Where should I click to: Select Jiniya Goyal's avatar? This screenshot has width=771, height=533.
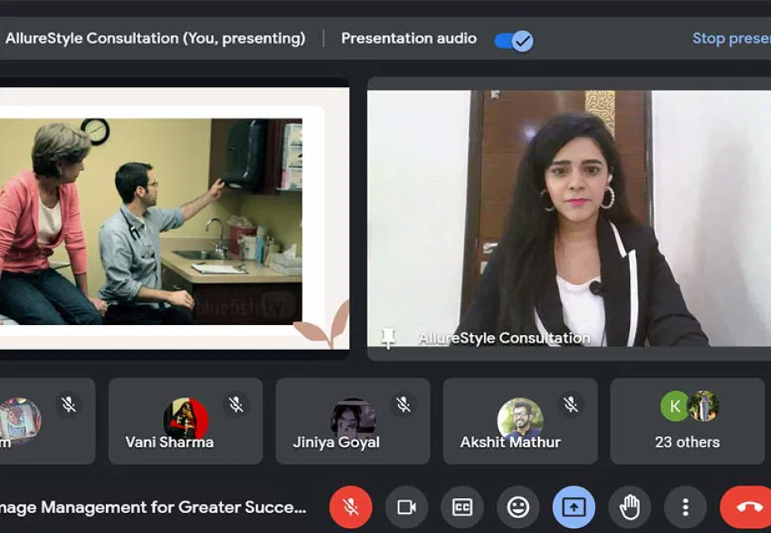(x=353, y=419)
